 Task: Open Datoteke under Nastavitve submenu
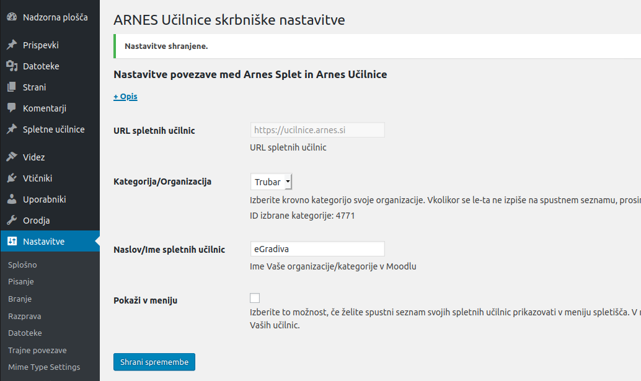(x=25, y=333)
